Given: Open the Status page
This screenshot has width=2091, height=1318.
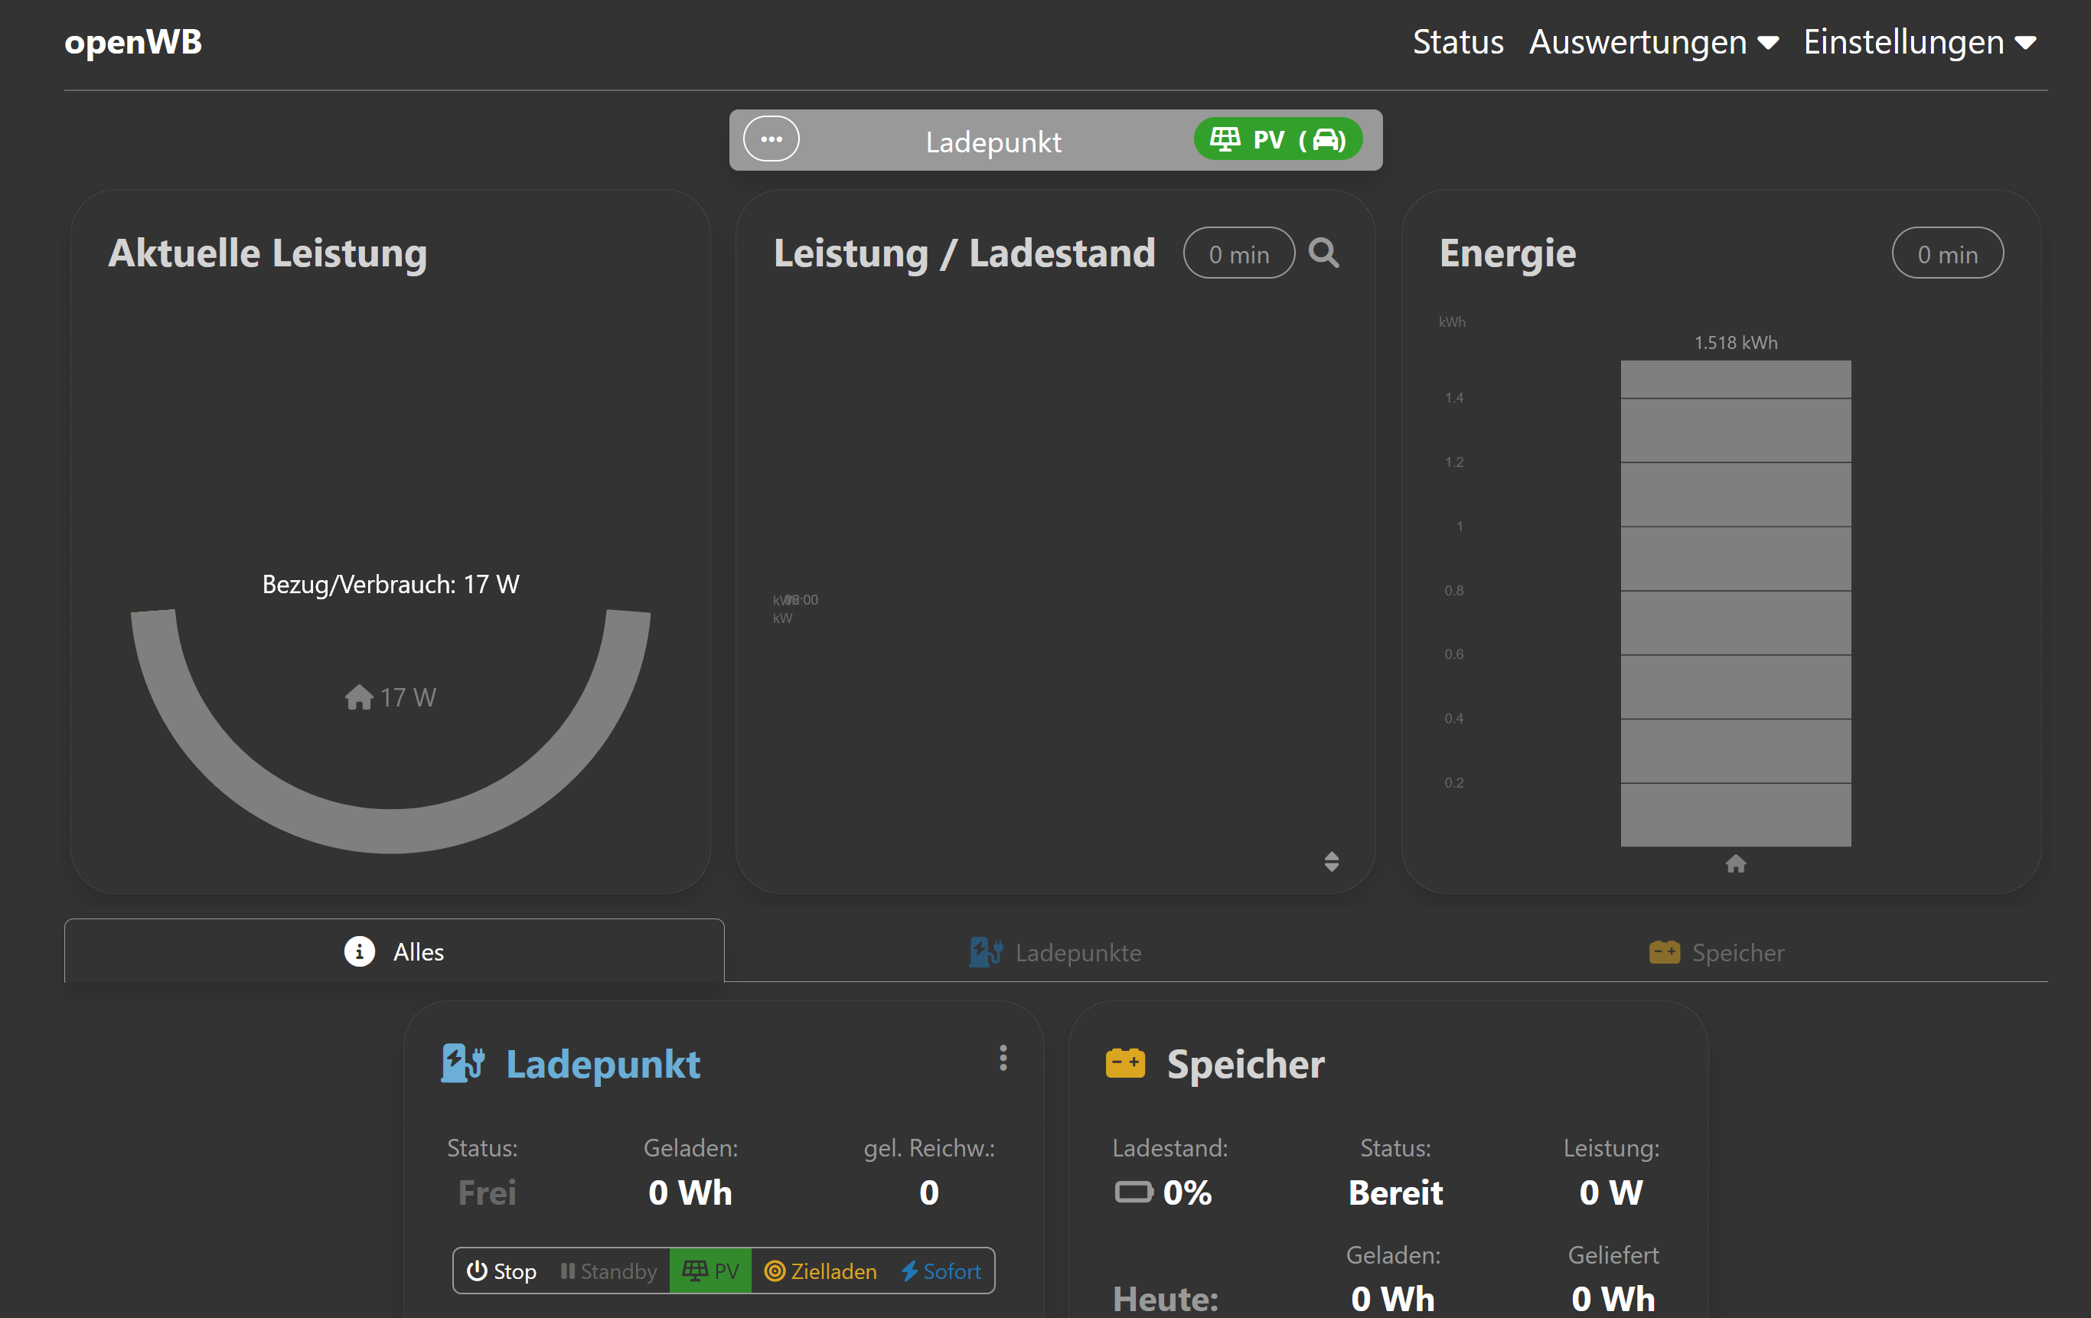Looking at the screenshot, I should tap(1457, 41).
